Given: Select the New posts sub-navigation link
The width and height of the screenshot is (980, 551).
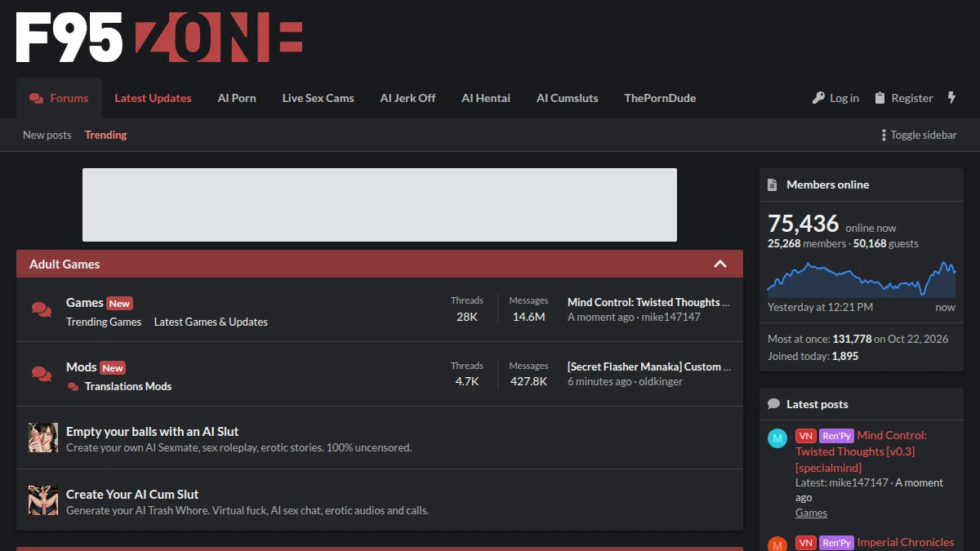Looking at the screenshot, I should point(47,136).
